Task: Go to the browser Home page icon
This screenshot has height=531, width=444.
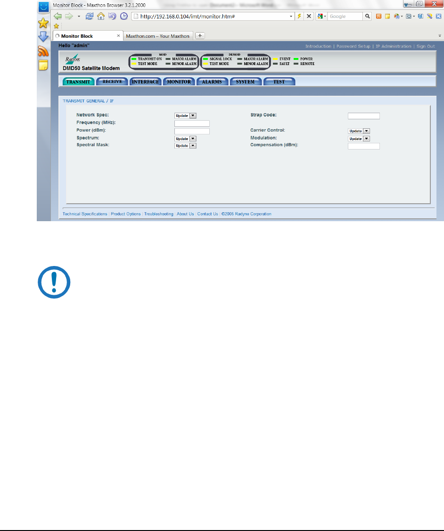Action: 101,16
